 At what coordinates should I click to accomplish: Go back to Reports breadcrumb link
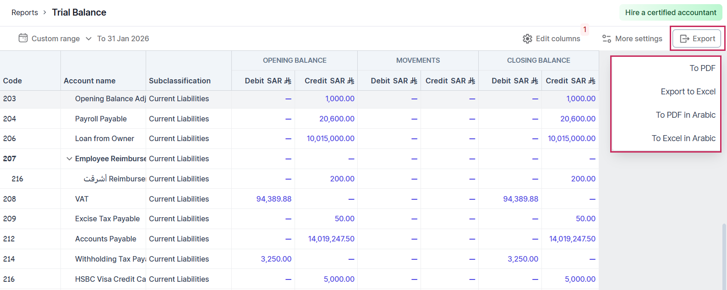pyautogui.click(x=25, y=13)
